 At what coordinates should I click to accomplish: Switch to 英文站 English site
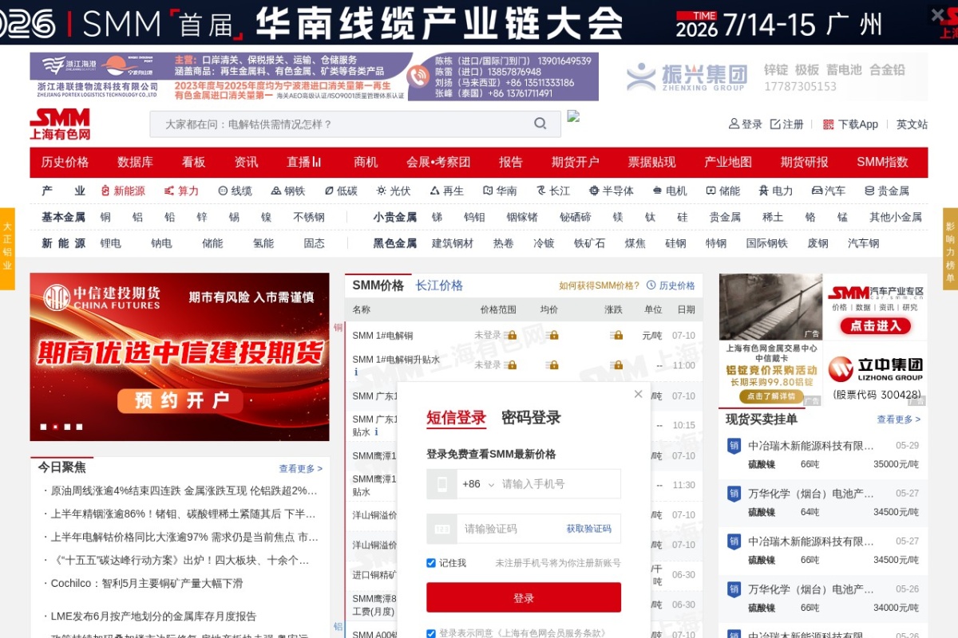click(912, 124)
